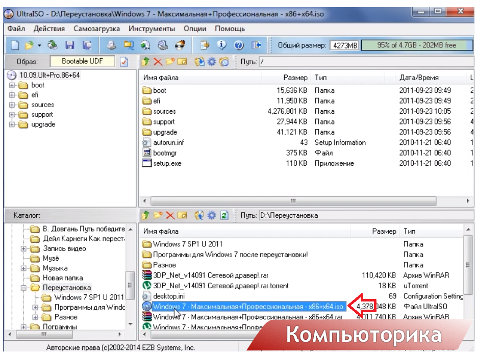Screen dimensions: 477x352
Task: Select the 10.09.Ult+Pro.86+64 root node
Action: pyautogui.click(x=49, y=75)
